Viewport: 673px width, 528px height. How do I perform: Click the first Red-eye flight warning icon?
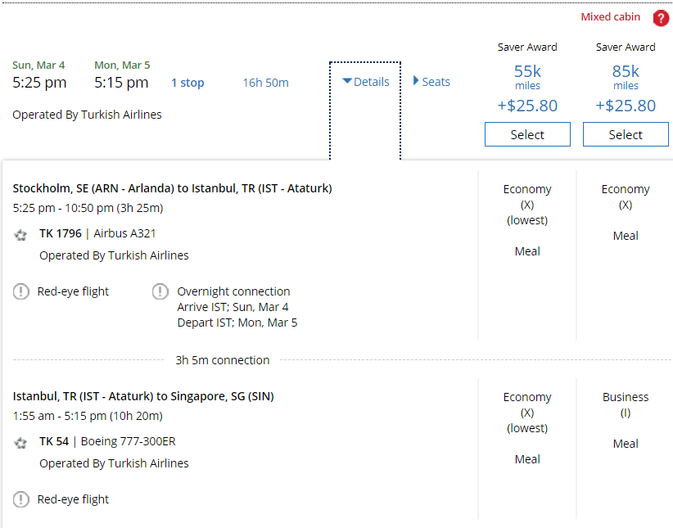21,291
